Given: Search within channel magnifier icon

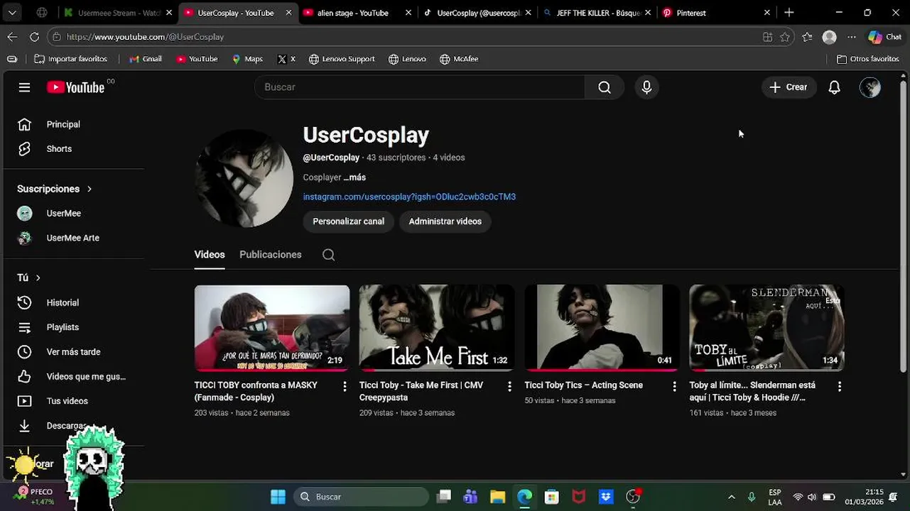Looking at the screenshot, I should pyautogui.click(x=328, y=255).
